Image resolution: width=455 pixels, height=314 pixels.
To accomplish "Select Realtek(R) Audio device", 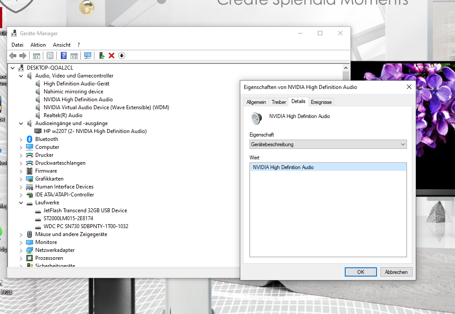I will (x=63, y=115).
